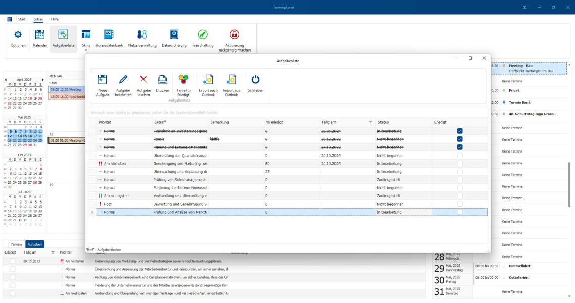This screenshot has width=575, height=303.
Task: Open the Fällig am column filter
Action: point(370,122)
